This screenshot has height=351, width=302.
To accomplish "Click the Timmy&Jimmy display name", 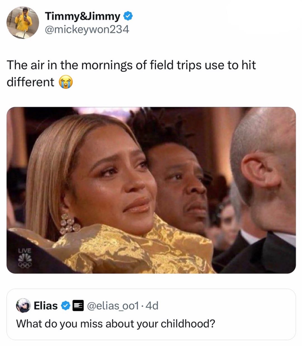I will (x=83, y=16).
